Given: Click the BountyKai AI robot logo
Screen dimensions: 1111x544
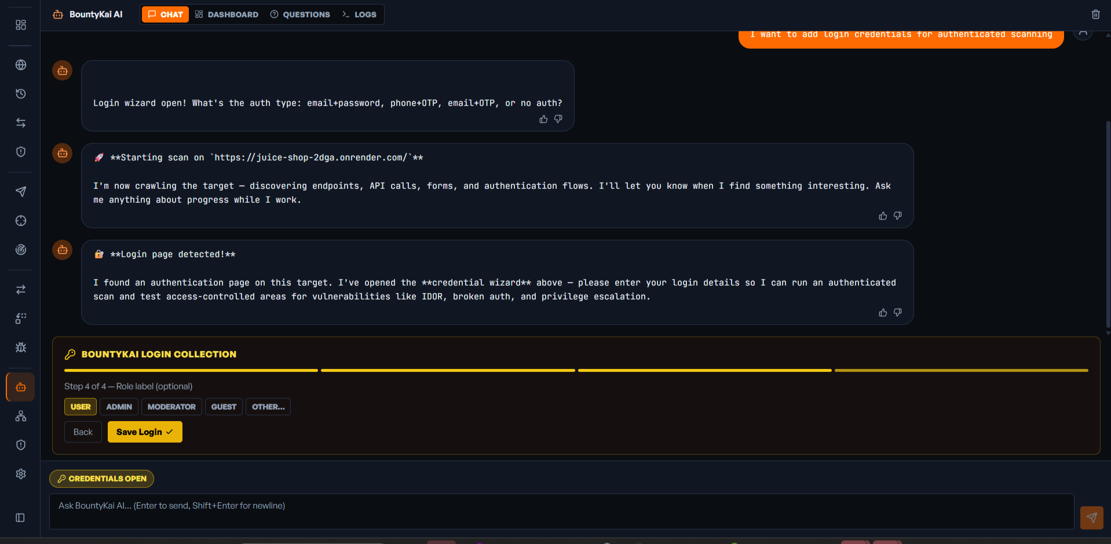Looking at the screenshot, I should click(x=58, y=14).
